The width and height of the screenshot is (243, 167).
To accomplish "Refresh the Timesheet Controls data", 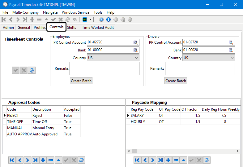I will click(32, 70).
